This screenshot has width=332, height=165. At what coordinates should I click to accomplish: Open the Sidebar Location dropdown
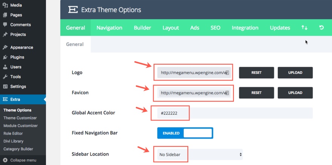tap(200, 154)
